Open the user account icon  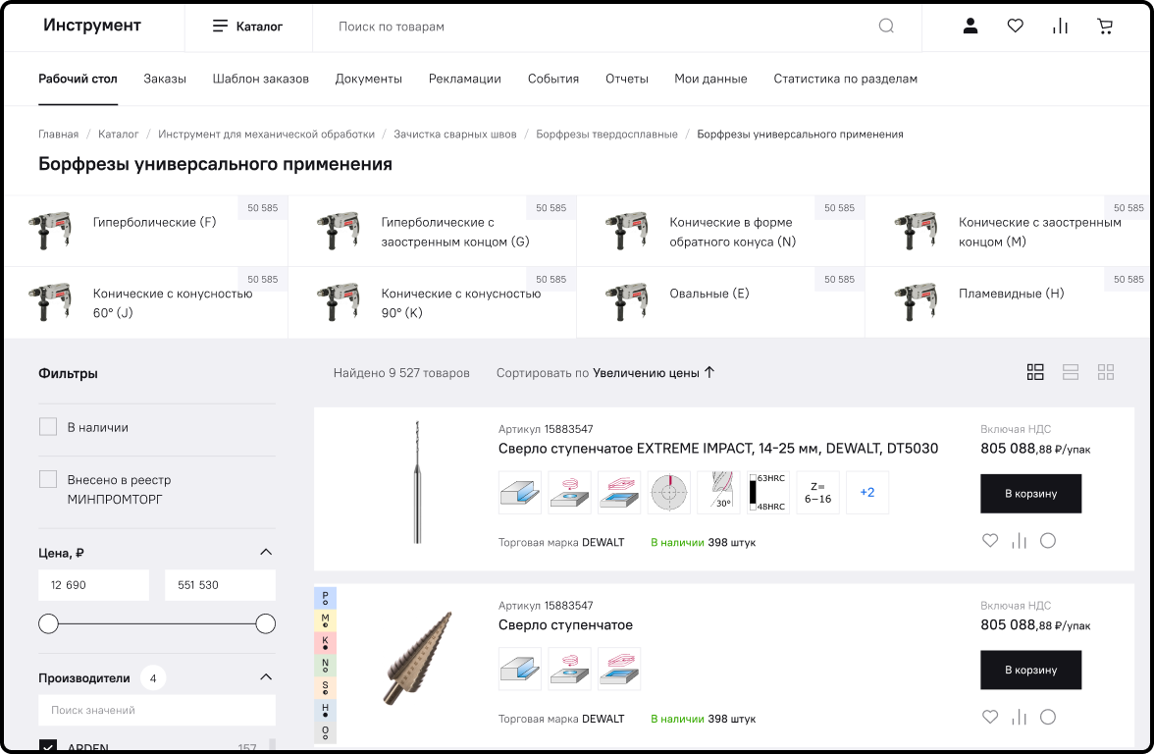(970, 27)
